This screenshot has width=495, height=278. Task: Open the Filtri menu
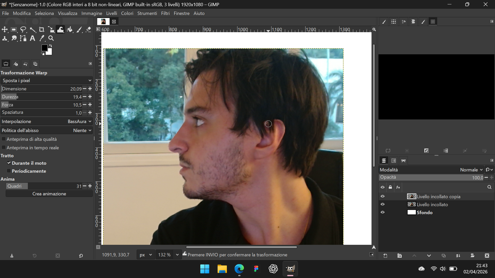tap(165, 13)
